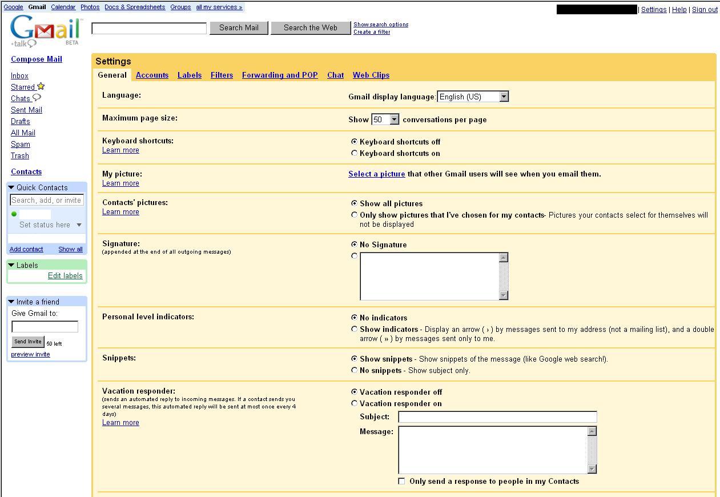Collapse the Invite a friend panel
This screenshot has width=720, height=497.
(x=11, y=302)
